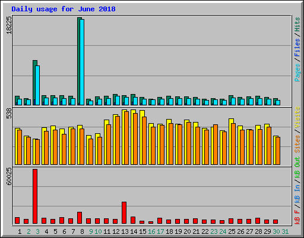Screen dimensions: 304x238
Task: Click the dark green Hits bar on day 3
Action: (34, 83)
